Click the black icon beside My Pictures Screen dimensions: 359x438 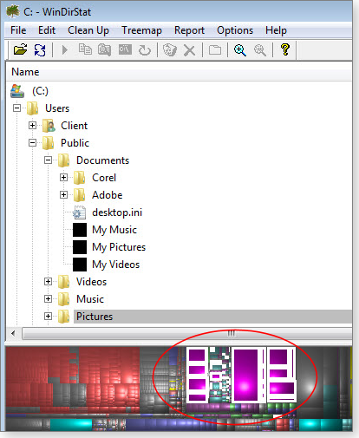click(80, 247)
